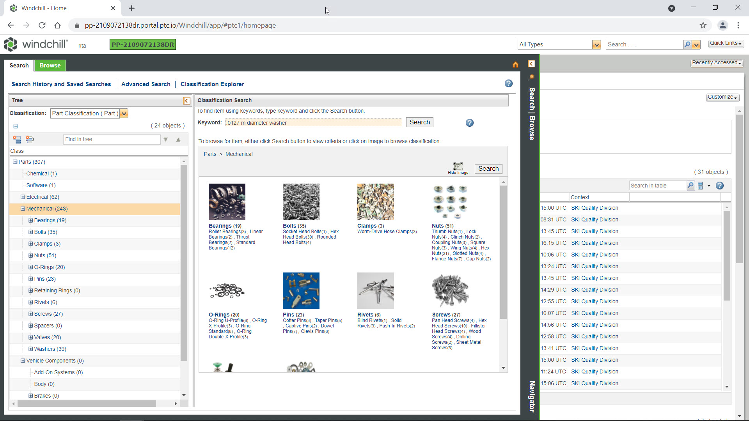
Task: Click the Keyword input field
Action: [x=314, y=123]
